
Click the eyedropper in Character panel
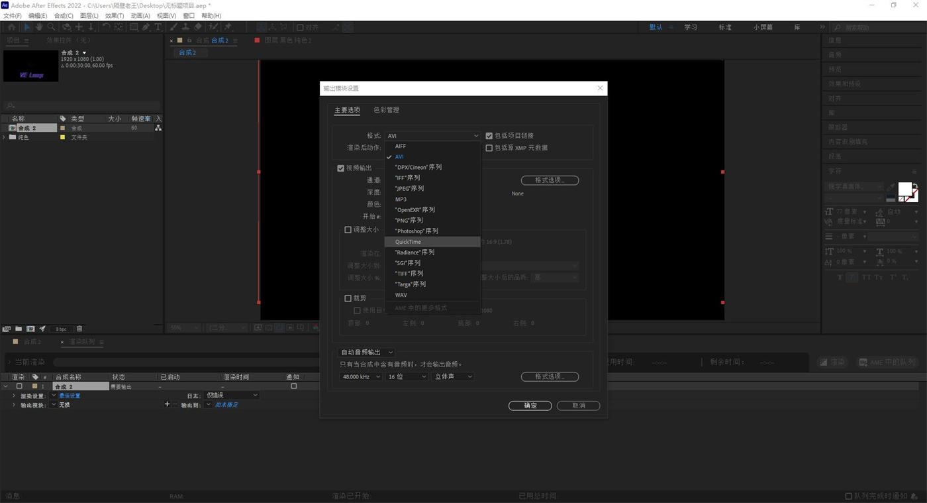[891, 188]
